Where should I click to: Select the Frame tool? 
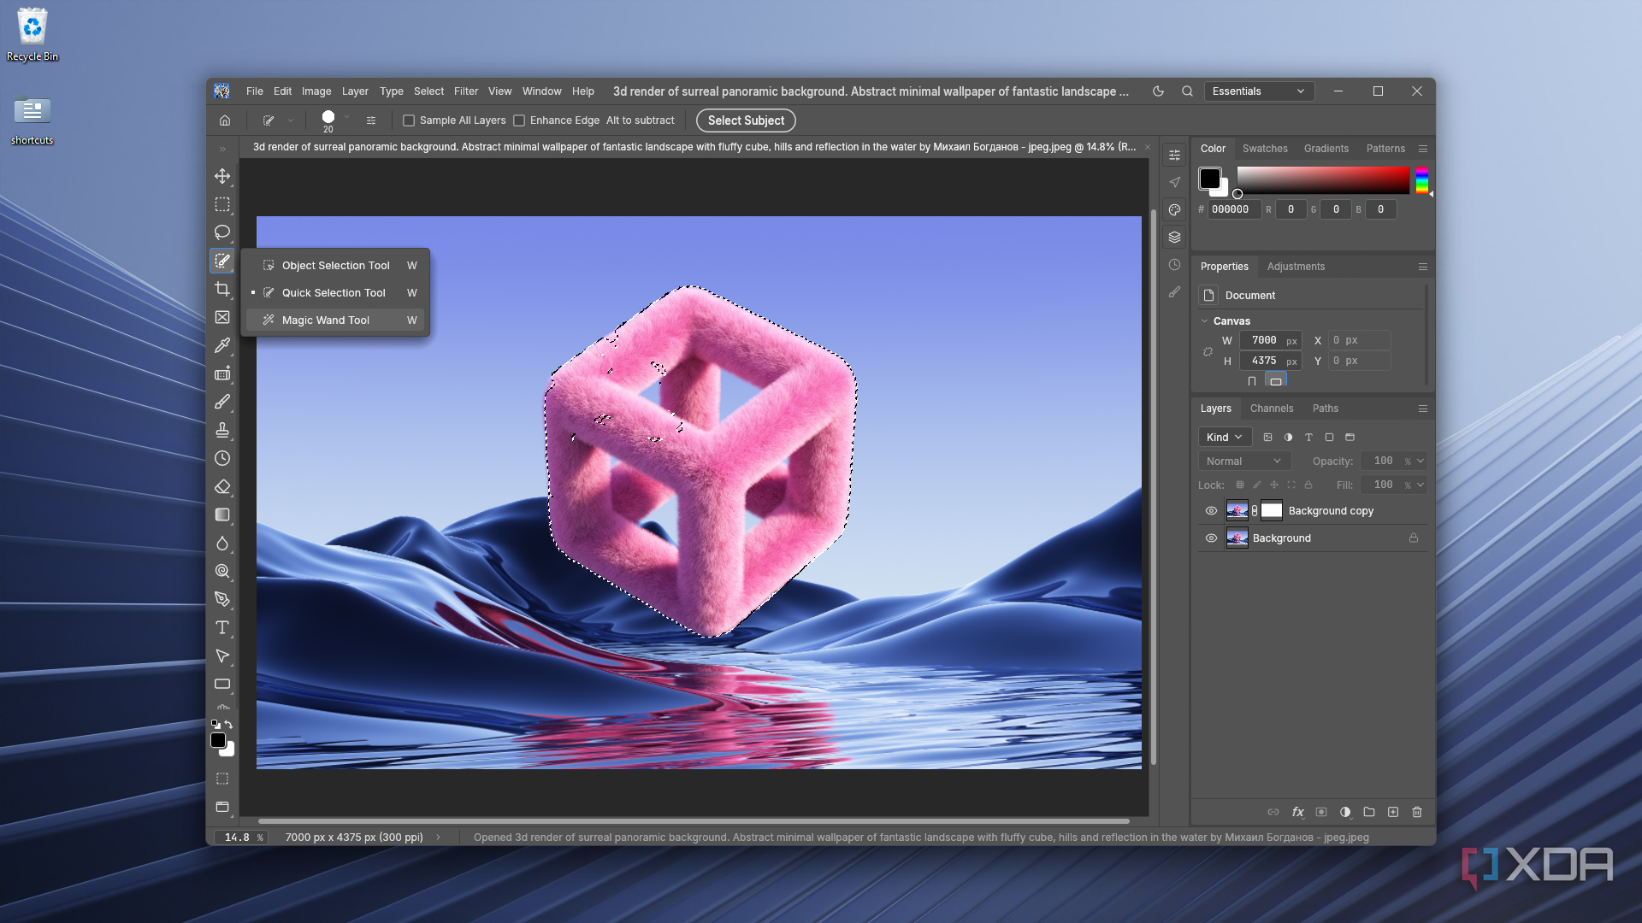pyautogui.click(x=222, y=317)
